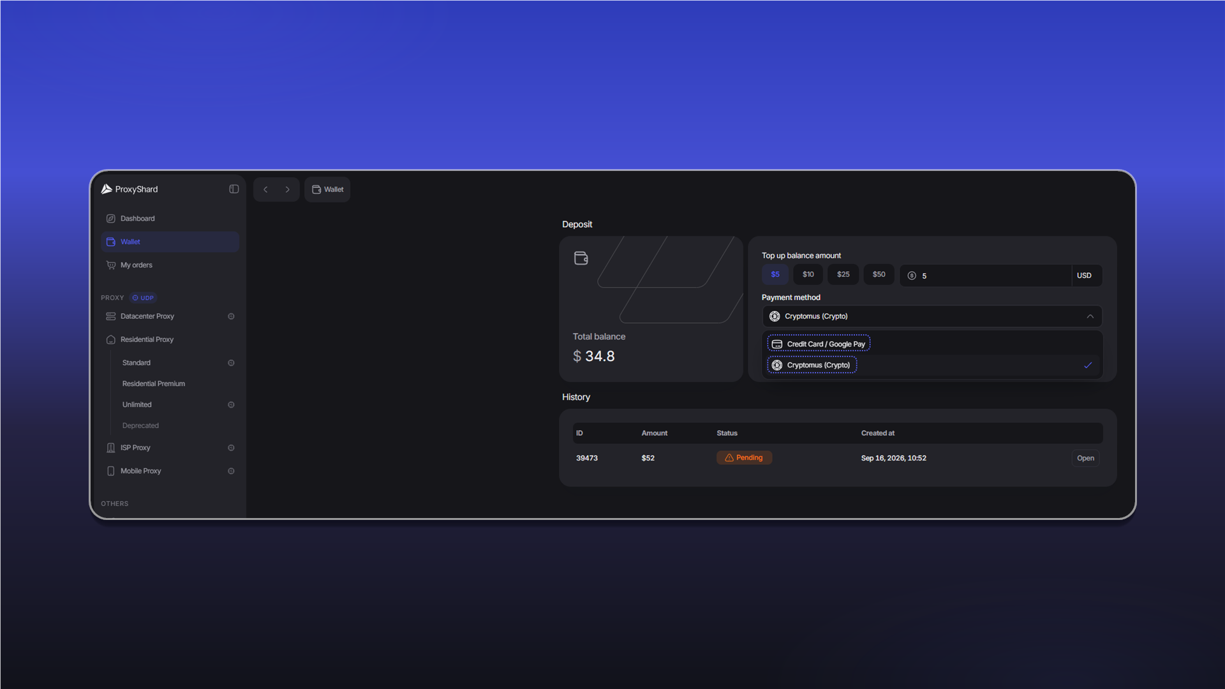Click the Datacenter Proxy status icon

(x=231, y=316)
